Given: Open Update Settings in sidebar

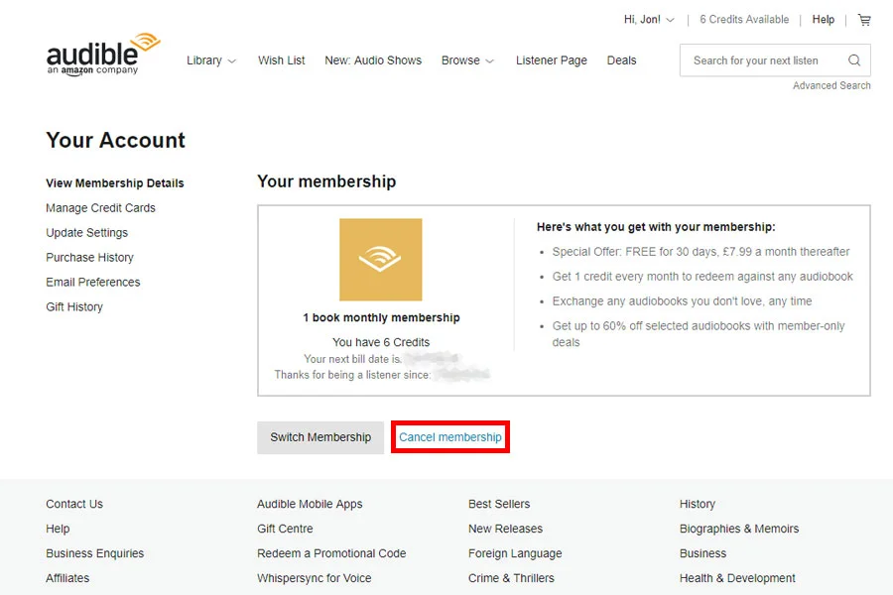Looking at the screenshot, I should [87, 233].
